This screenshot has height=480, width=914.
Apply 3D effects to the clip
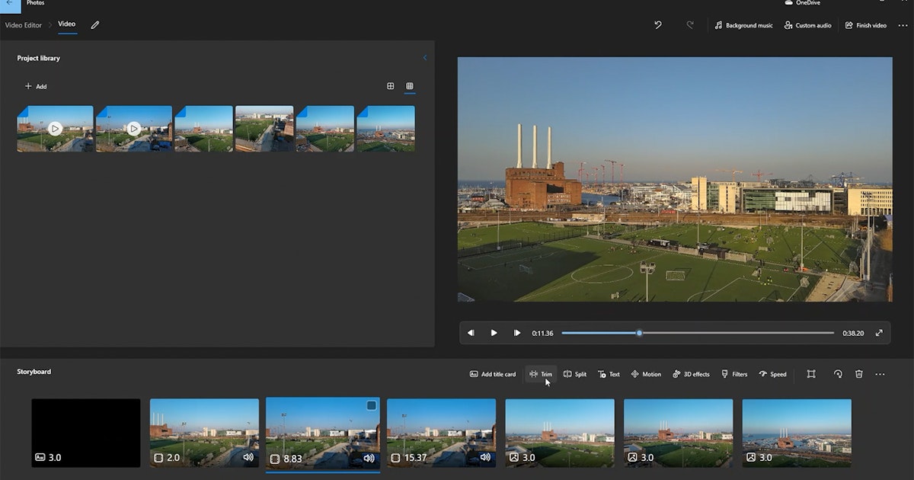pos(690,374)
